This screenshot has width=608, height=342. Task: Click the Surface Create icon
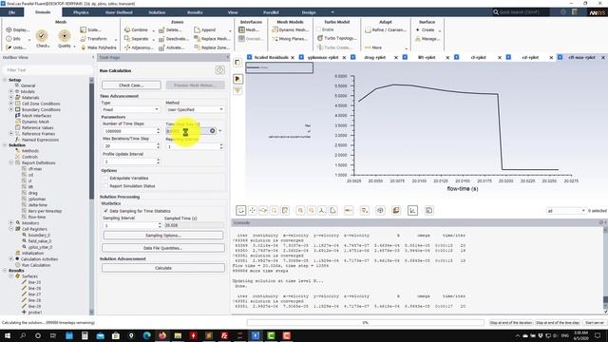tap(418, 29)
